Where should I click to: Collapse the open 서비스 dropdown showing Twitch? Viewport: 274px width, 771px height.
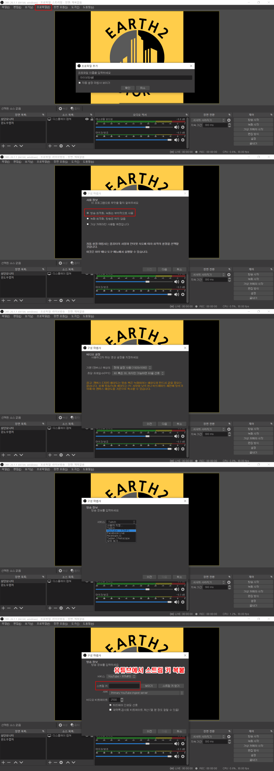coord(121,522)
